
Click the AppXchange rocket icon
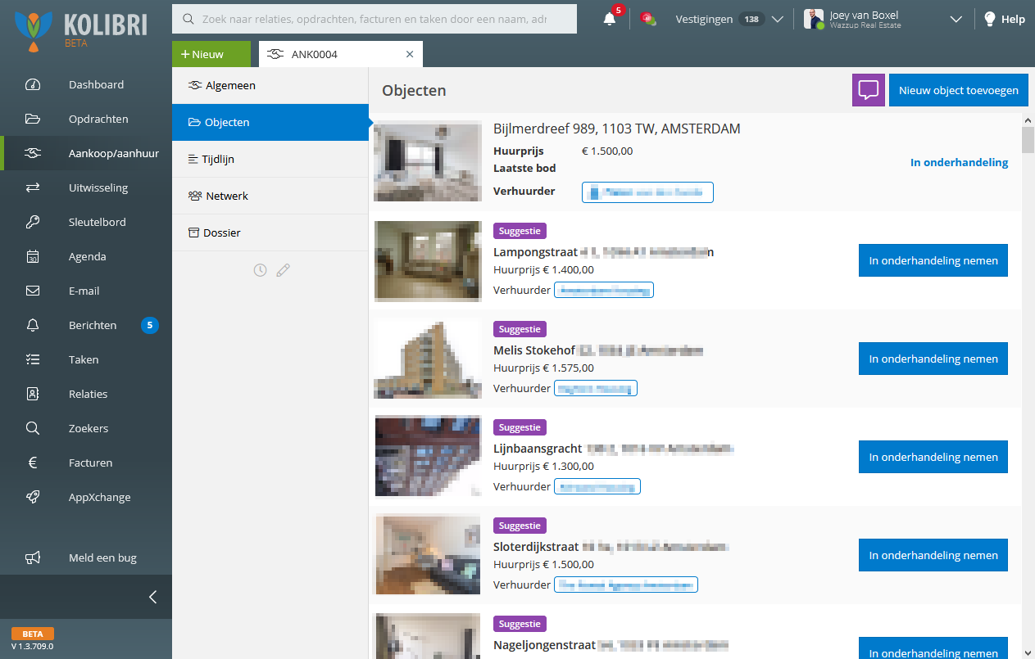pos(33,497)
